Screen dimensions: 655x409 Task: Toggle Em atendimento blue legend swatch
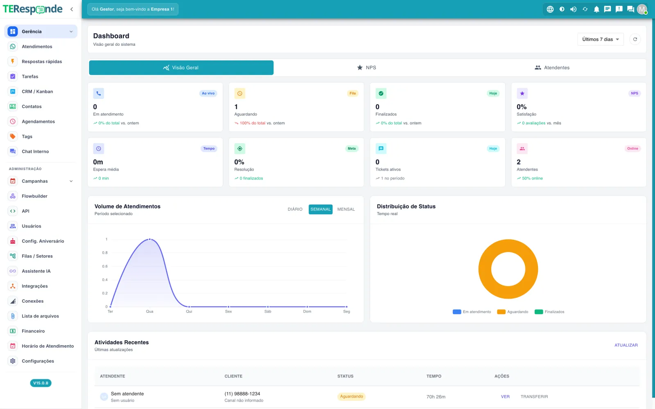457,312
